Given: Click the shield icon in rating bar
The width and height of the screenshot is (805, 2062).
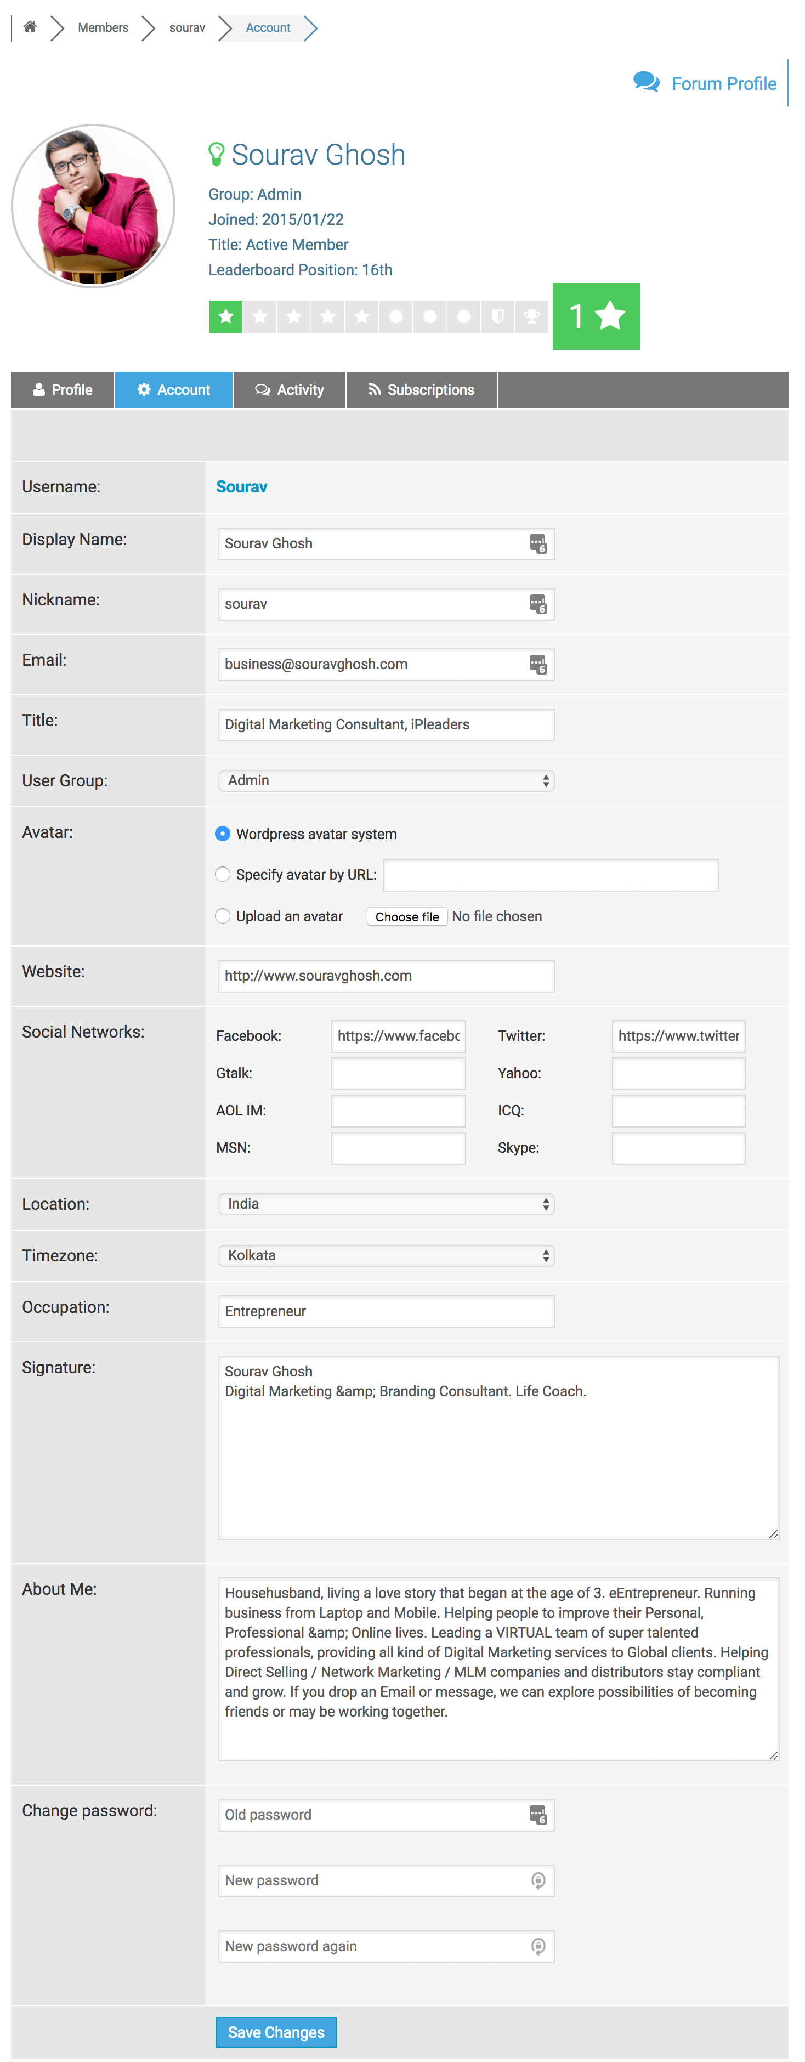Looking at the screenshot, I should click(497, 317).
